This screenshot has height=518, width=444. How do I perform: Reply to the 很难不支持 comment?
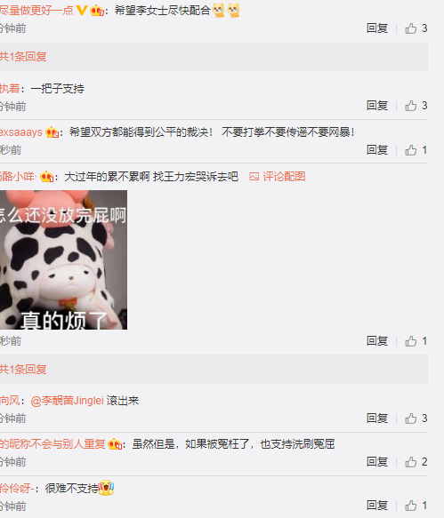point(377,506)
